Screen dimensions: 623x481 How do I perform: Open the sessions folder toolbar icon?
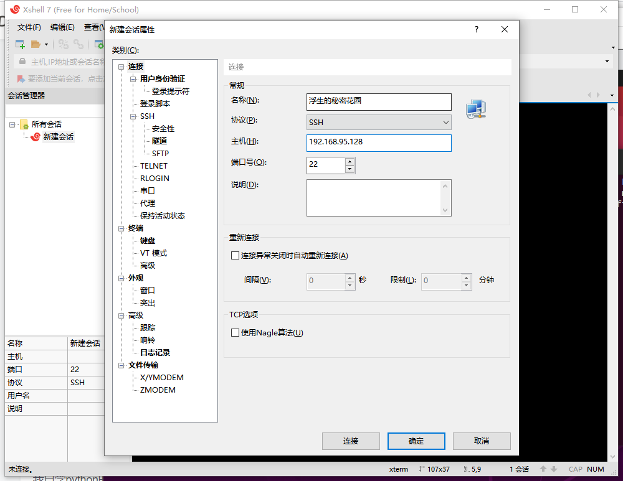coord(35,44)
